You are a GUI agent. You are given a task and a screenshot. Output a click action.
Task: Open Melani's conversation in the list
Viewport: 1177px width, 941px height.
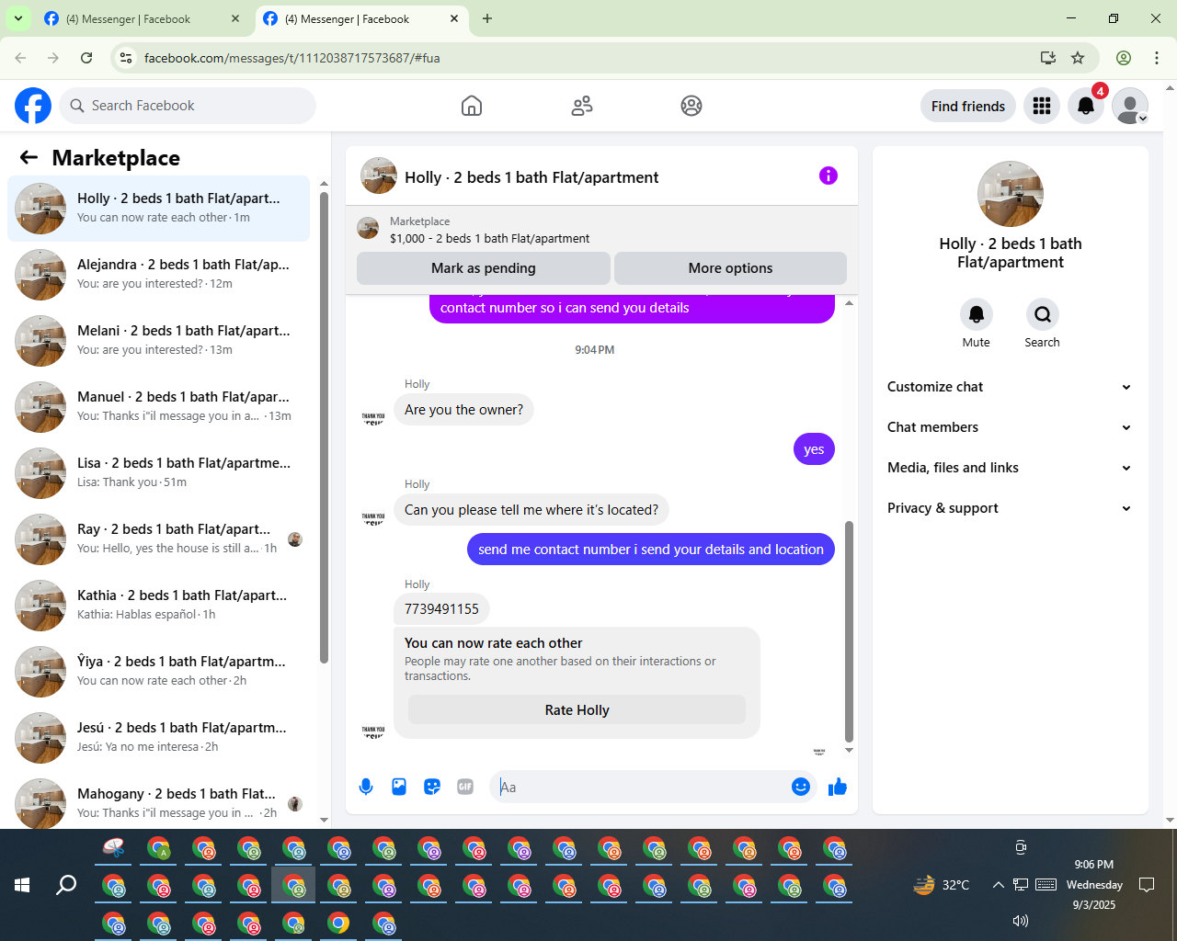(159, 341)
